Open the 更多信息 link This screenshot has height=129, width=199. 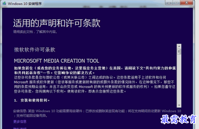click(x=20, y=122)
